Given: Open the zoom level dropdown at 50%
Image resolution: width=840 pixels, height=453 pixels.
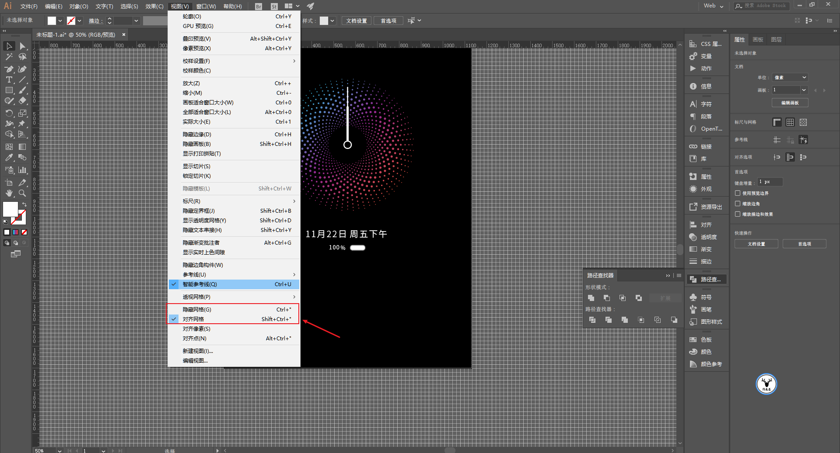Looking at the screenshot, I should (x=59, y=450).
